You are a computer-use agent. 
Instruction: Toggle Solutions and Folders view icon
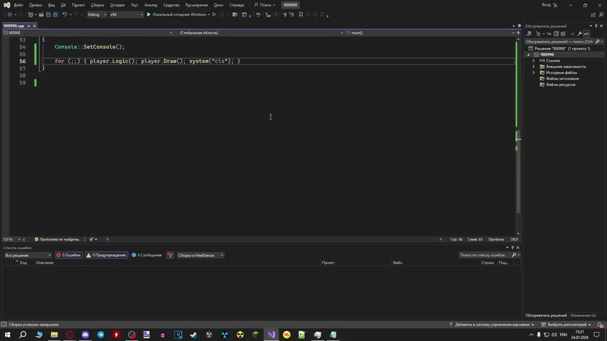[529, 34]
